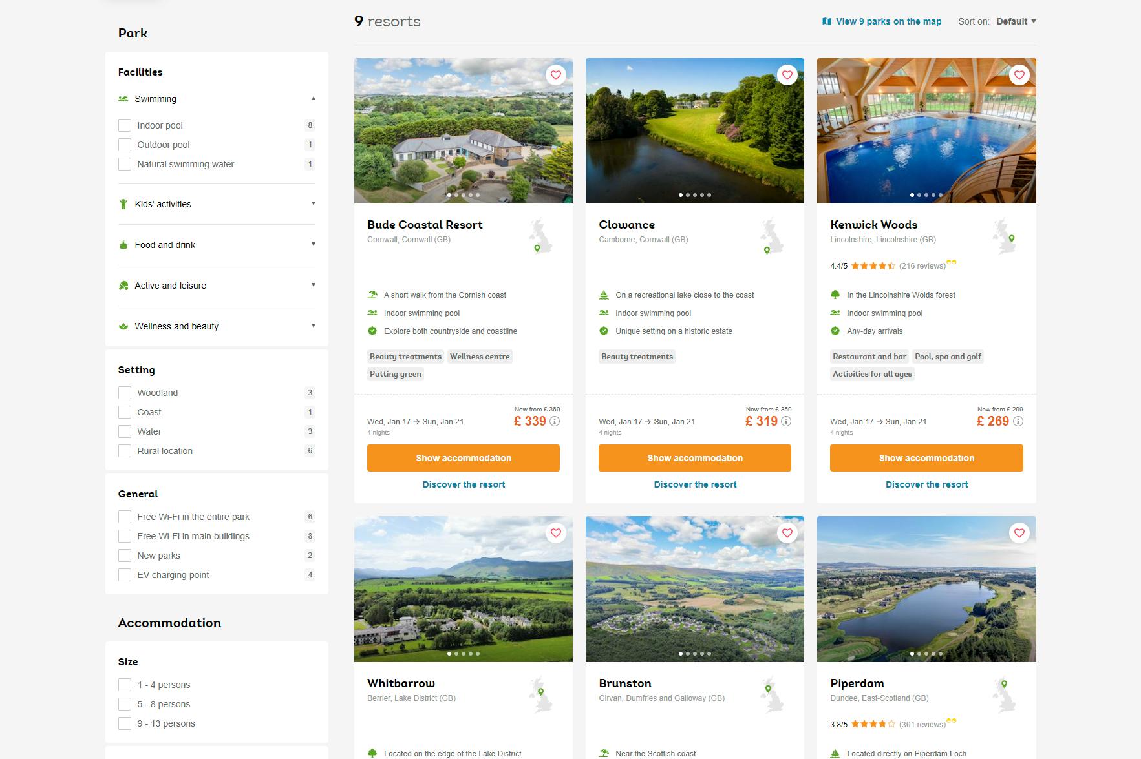Click View 9 parks on the map

(888, 21)
